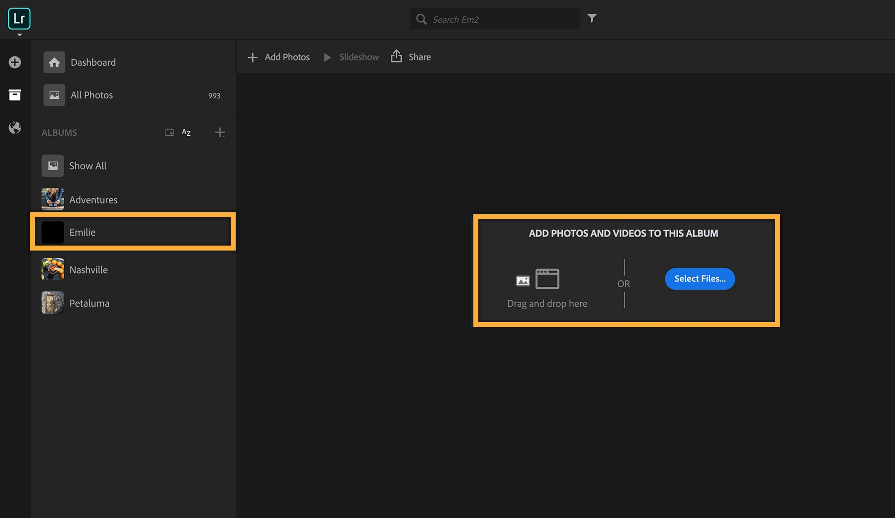This screenshot has width=895, height=518.
Task: Click the search magnifier icon
Action: (422, 19)
